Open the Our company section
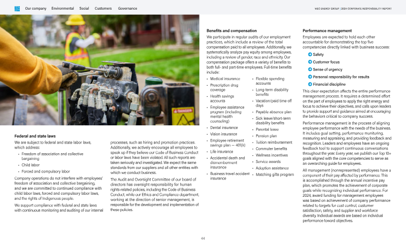The image size is (406, 246). coord(36,9)
